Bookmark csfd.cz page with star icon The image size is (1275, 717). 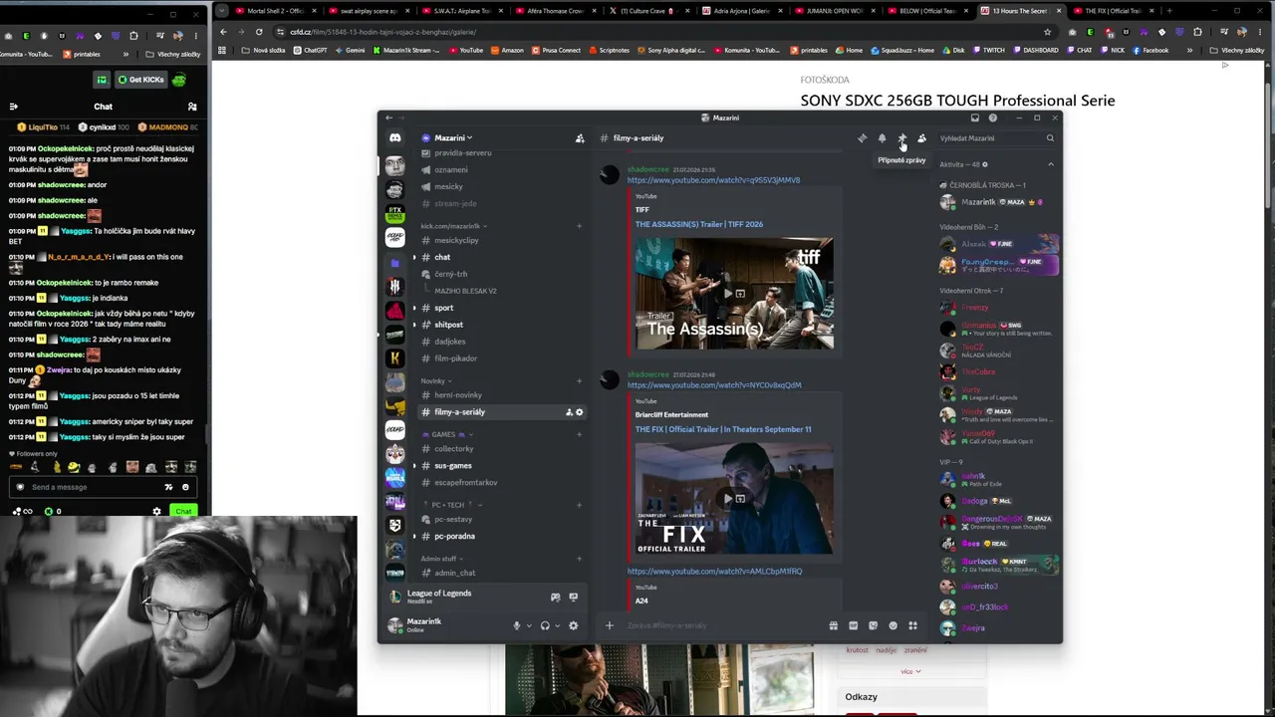pyautogui.click(x=1047, y=32)
